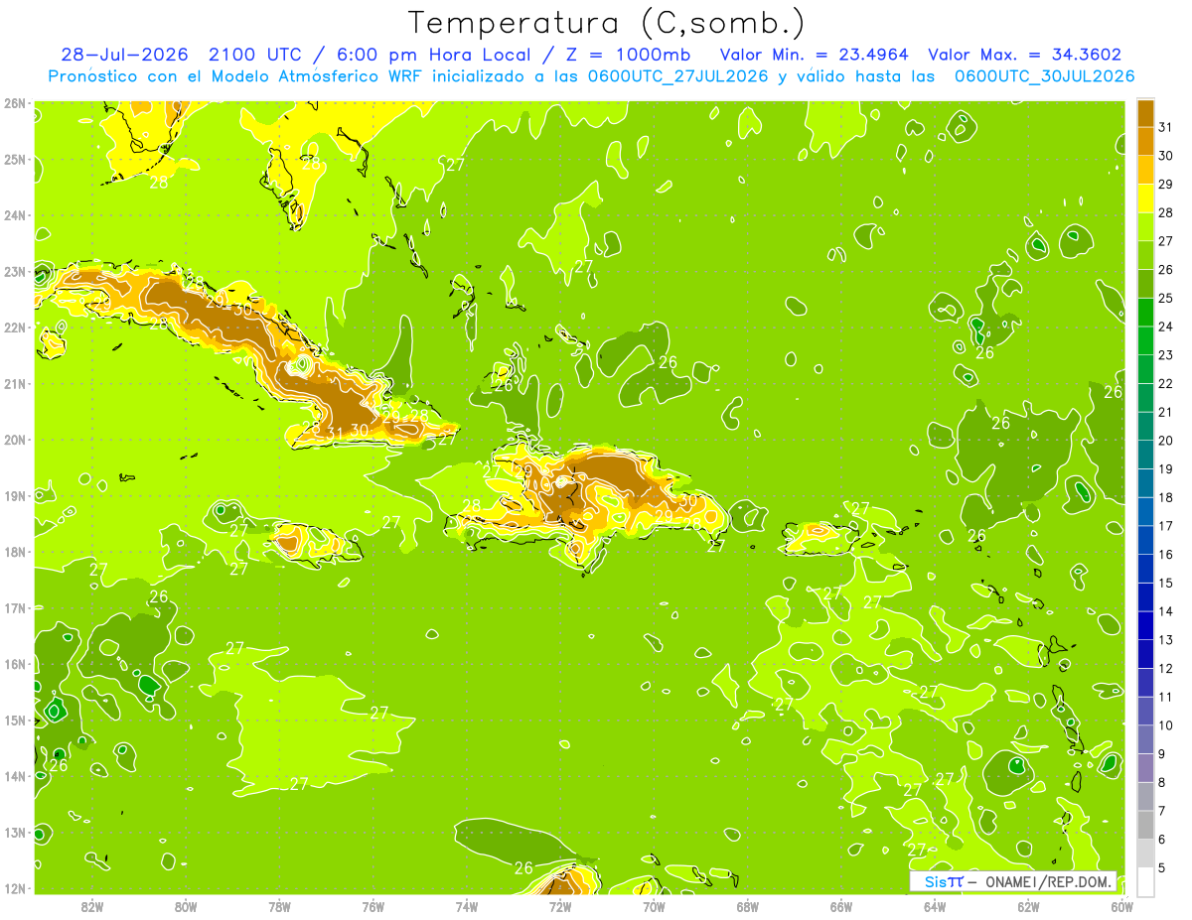Click the legend value 25
Image resolution: width=1192 pixels, height=920 pixels.
pyautogui.click(x=1165, y=298)
